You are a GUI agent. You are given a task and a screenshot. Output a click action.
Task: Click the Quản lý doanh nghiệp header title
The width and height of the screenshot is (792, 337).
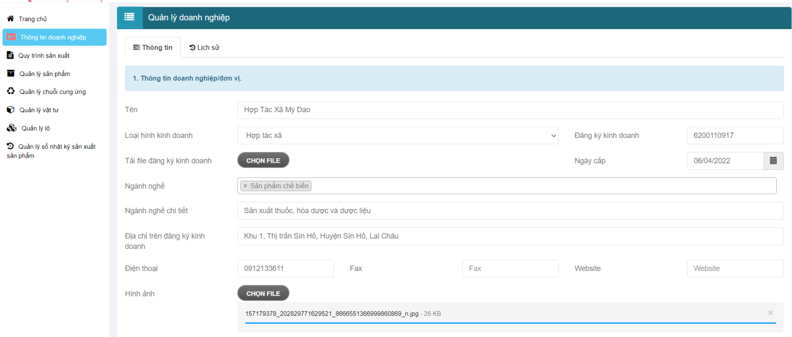click(x=189, y=18)
